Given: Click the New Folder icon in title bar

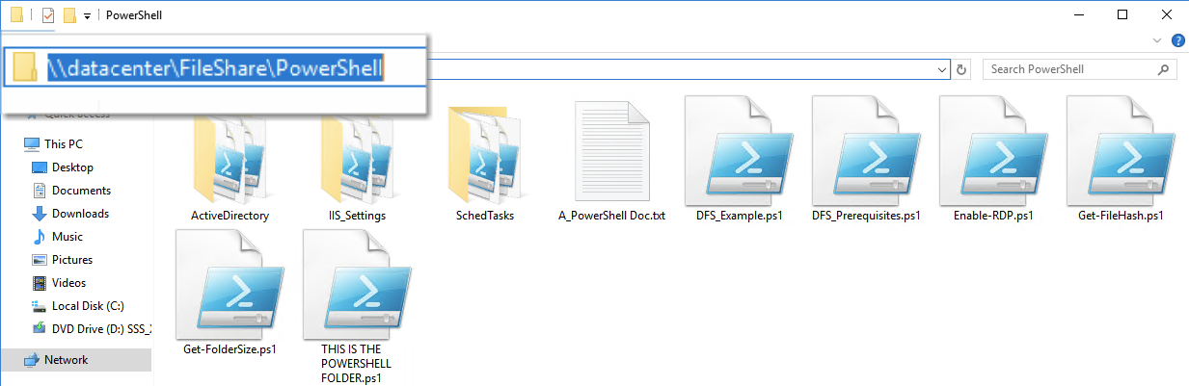Looking at the screenshot, I should [69, 15].
